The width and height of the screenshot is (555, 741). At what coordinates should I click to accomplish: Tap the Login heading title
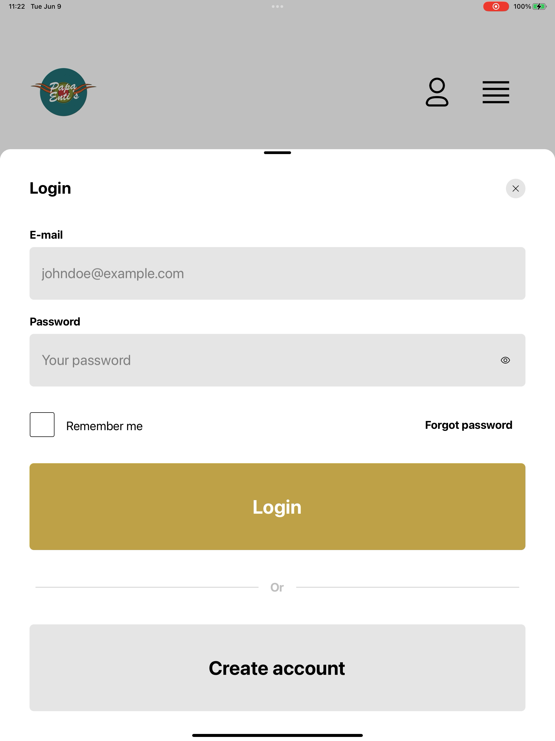[x=50, y=188]
